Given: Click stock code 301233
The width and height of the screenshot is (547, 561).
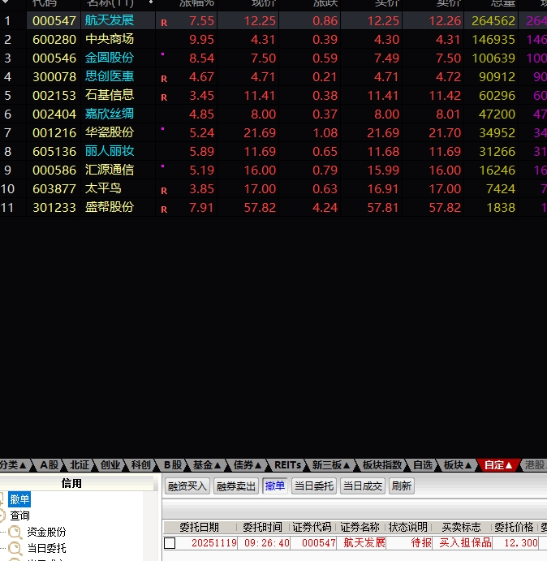Looking at the screenshot, I should 54,208.
